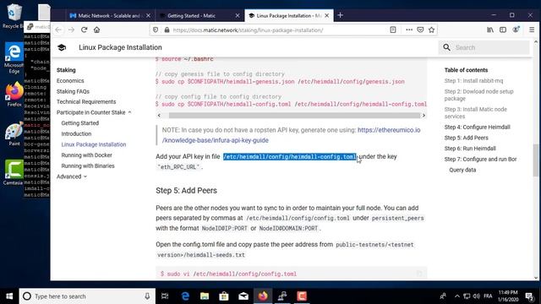Open the ethereumico.io infura guide link
The height and width of the screenshot is (304, 541).
291,135
